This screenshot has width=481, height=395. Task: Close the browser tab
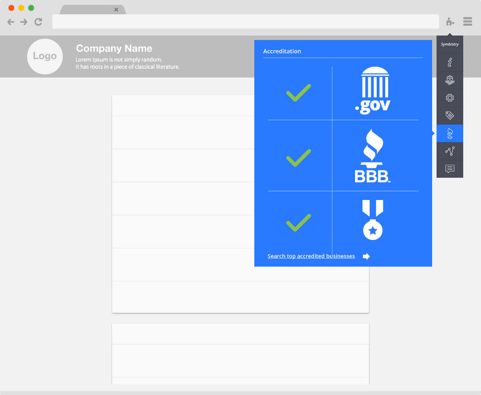(116, 9)
